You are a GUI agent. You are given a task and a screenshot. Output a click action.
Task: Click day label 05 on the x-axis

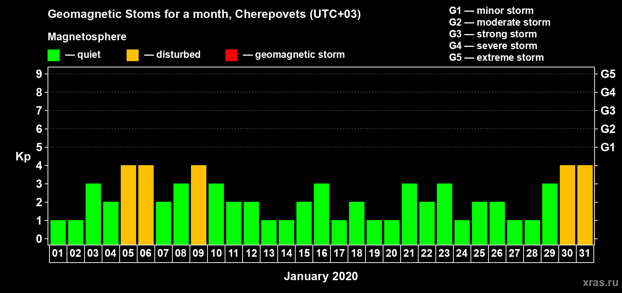[128, 253]
